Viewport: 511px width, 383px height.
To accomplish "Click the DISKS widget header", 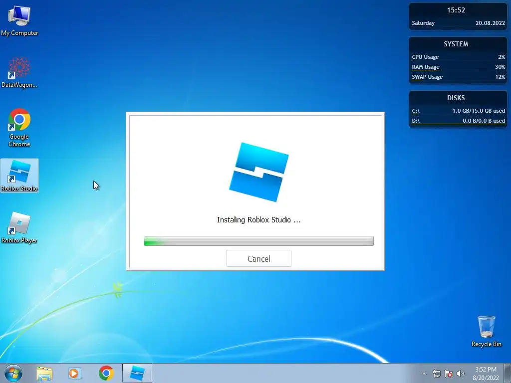I will pyautogui.click(x=456, y=98).
